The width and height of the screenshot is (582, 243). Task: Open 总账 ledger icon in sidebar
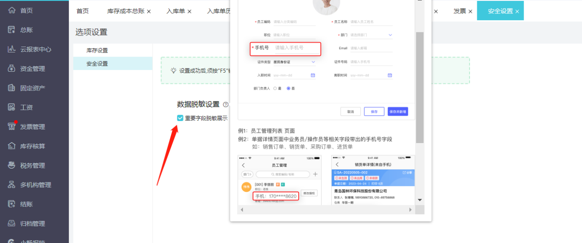coord(12,30)
